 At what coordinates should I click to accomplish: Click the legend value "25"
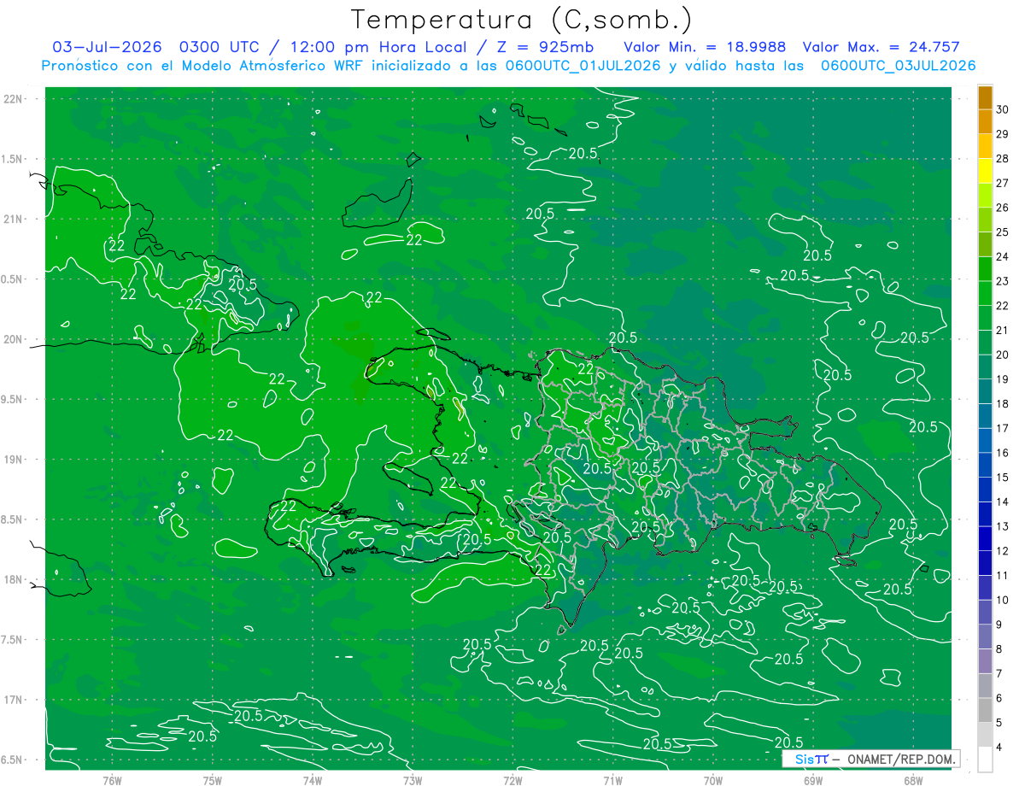coord(1003,232)
